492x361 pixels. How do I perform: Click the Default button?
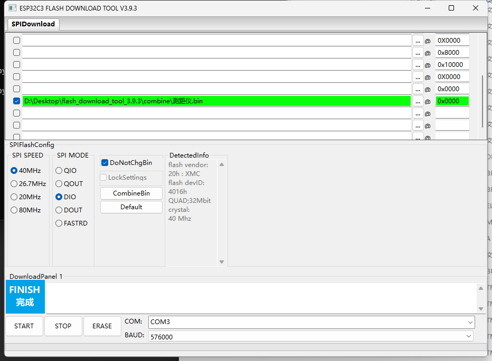[x=131, y=207]
